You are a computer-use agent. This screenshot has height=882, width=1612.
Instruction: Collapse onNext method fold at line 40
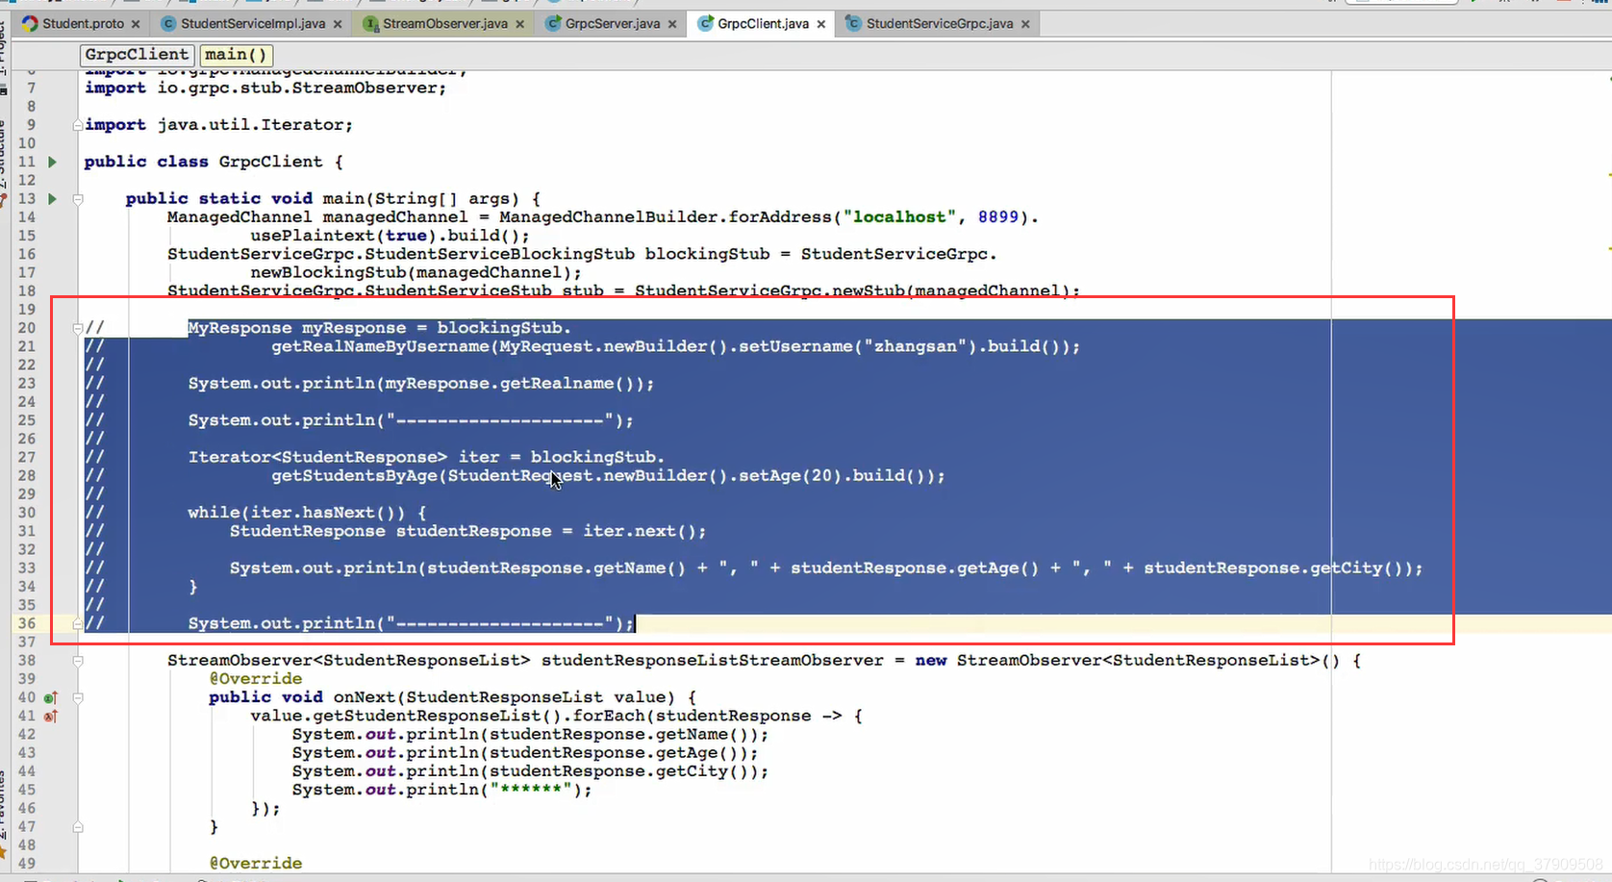tap(78, 698)
